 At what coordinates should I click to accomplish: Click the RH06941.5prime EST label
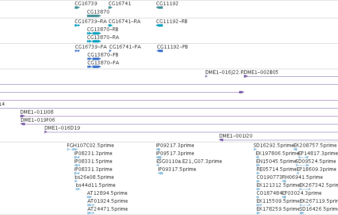coord(302,177)
